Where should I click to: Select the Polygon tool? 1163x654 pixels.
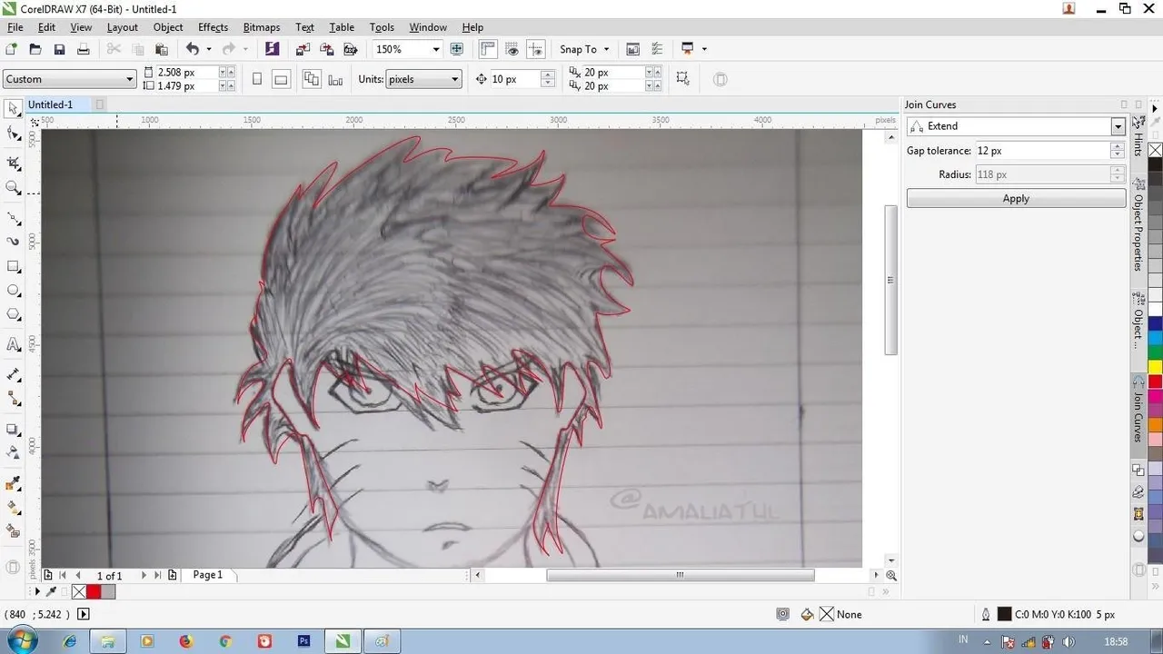pyautogui.click(x=13, y=314)
